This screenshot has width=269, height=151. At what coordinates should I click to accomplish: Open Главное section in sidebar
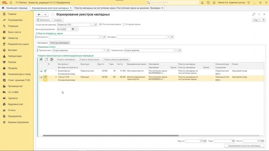coord(12,14)
